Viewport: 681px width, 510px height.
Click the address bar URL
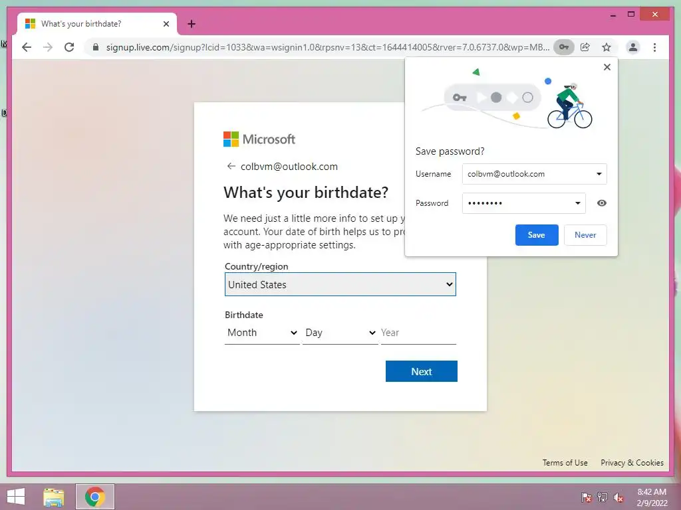pyautogui.click(x=327, y=47)
